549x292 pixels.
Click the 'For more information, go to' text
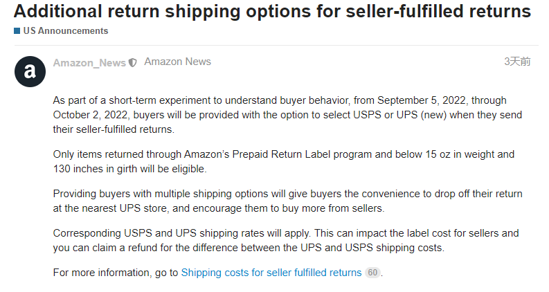116,273
